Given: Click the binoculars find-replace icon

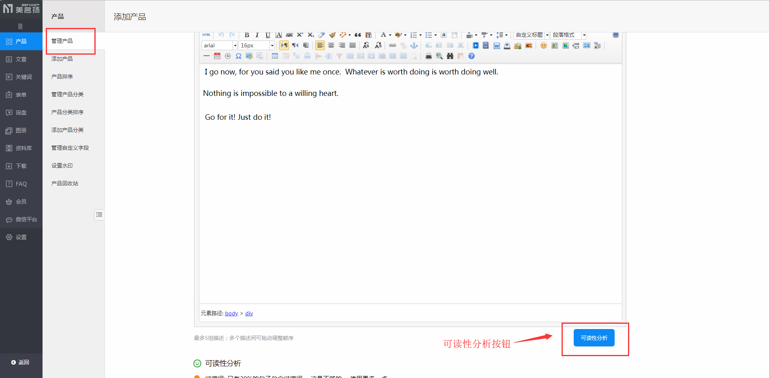Looking at the screenshot, I should tap(450, 56).
